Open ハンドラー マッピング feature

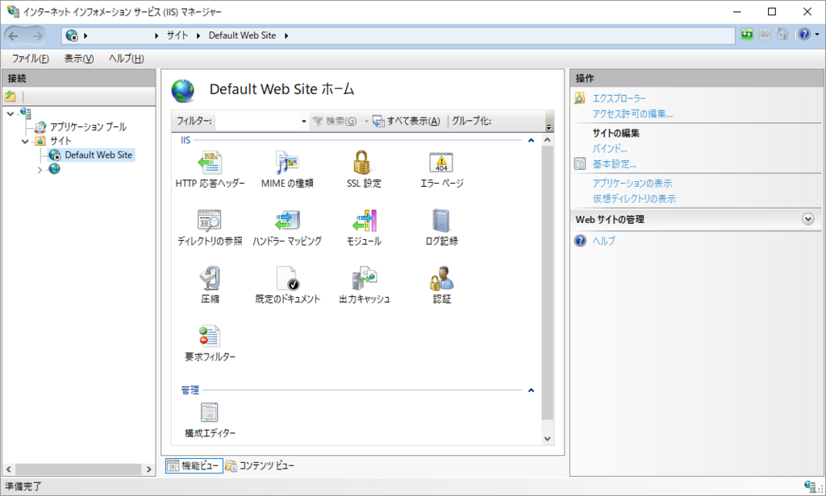point(287,227)
